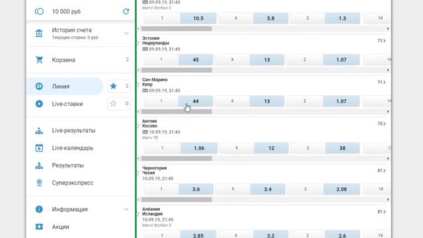Expand the Информация section chevron

point(126,209)
